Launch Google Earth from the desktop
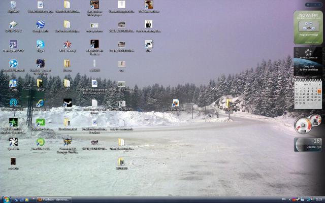325x203 pixels. (x=40, y=24)
